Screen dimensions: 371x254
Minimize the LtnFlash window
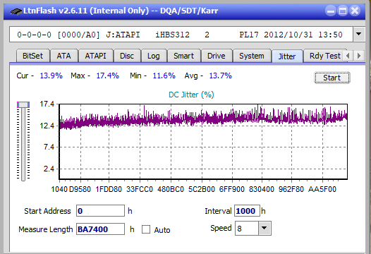331,11
